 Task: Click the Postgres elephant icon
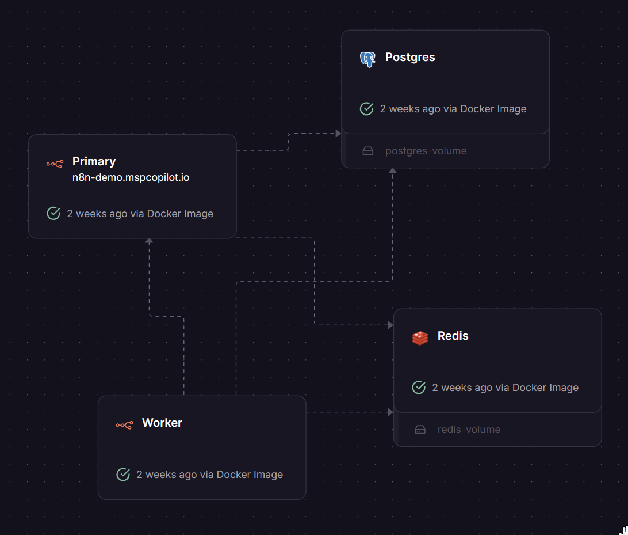367,59
